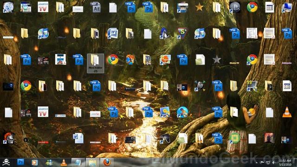Launch the shortcut showing yellow 99
This screenshot has height=167, width=297.
pos(252,85)
